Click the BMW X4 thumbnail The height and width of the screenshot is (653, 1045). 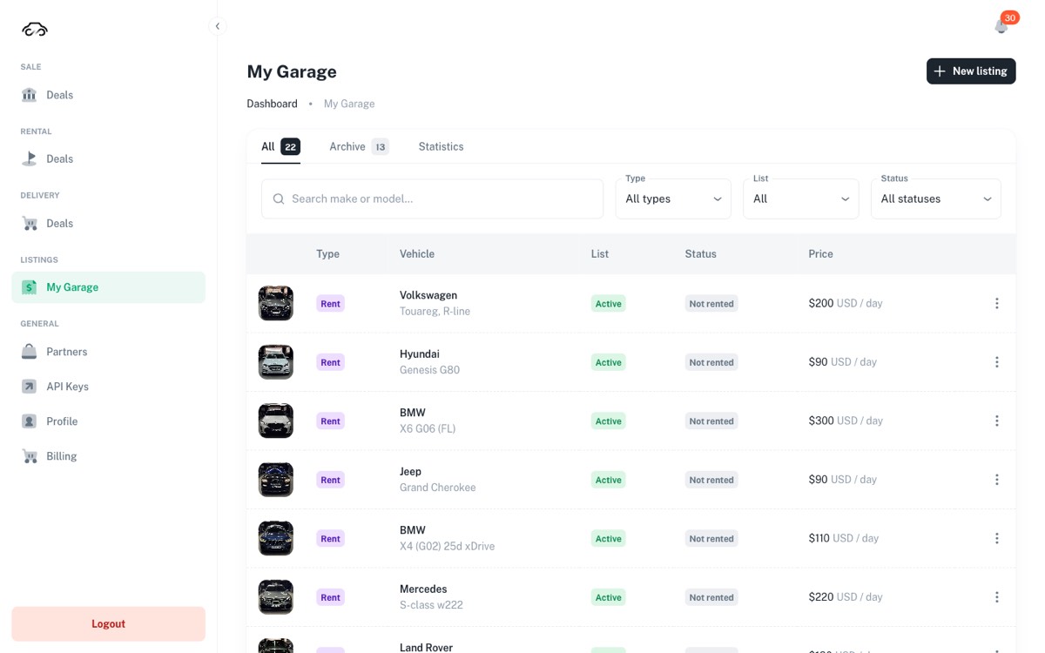coord(276,539)
